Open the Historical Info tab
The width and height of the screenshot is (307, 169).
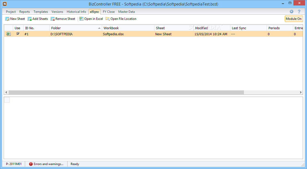(76, 12)
